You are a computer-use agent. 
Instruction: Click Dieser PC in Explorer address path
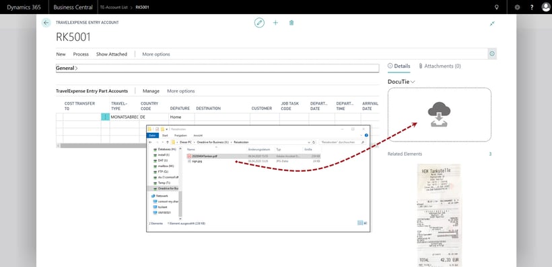[x=186, y=142]
